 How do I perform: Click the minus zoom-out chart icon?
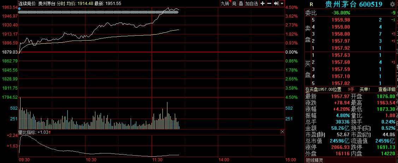point(269,4)
